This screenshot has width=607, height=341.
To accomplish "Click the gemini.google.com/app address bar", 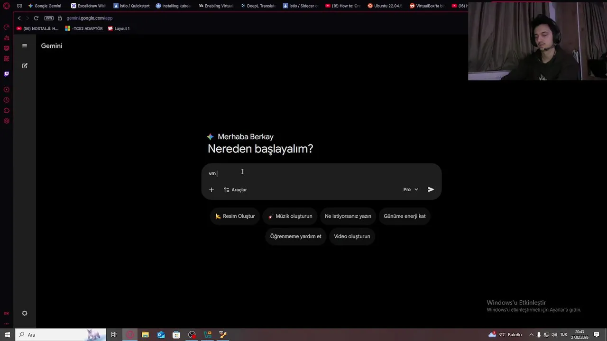I will [90, 18].
